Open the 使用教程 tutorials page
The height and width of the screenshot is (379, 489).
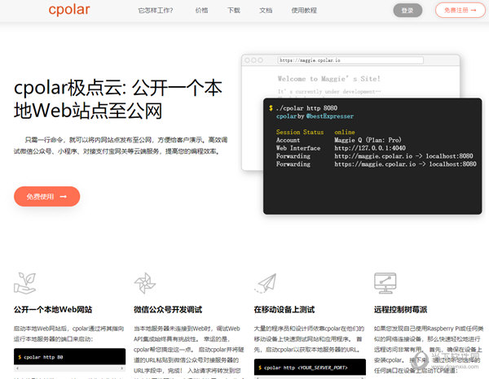[304, 11]
